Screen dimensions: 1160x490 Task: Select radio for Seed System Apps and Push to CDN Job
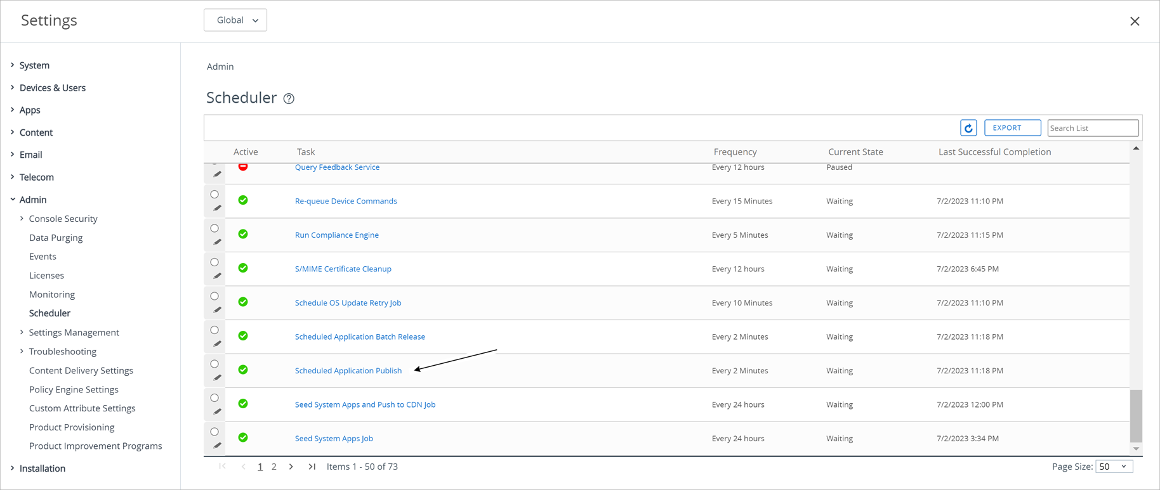(214, 398)
